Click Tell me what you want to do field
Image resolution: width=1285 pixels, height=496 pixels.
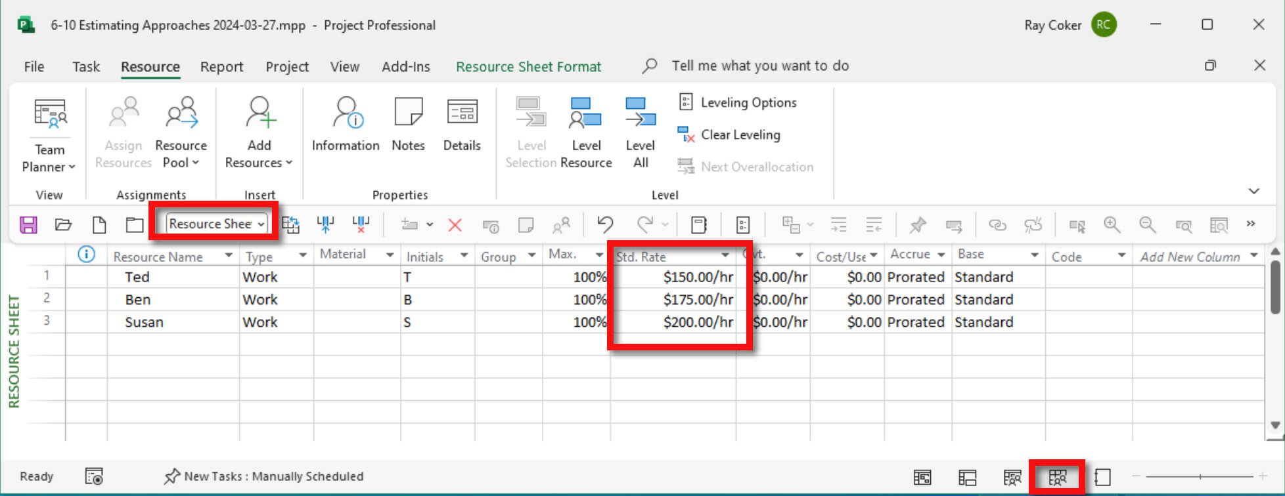760,66
